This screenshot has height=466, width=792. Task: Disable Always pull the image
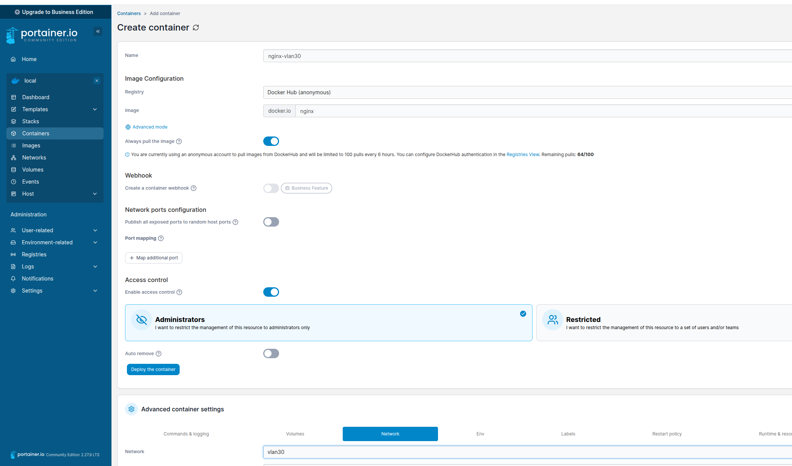pos(271,141)
